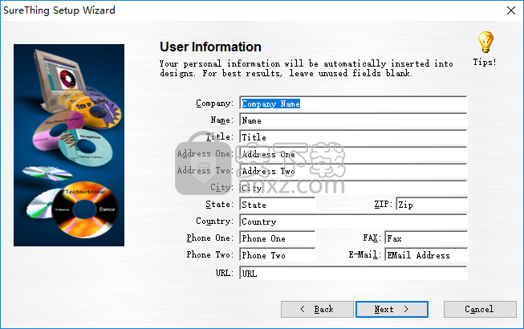Click the "FAX:" field label
The height and width of the screenshot is (329, 524).
[x=372, y=238]
